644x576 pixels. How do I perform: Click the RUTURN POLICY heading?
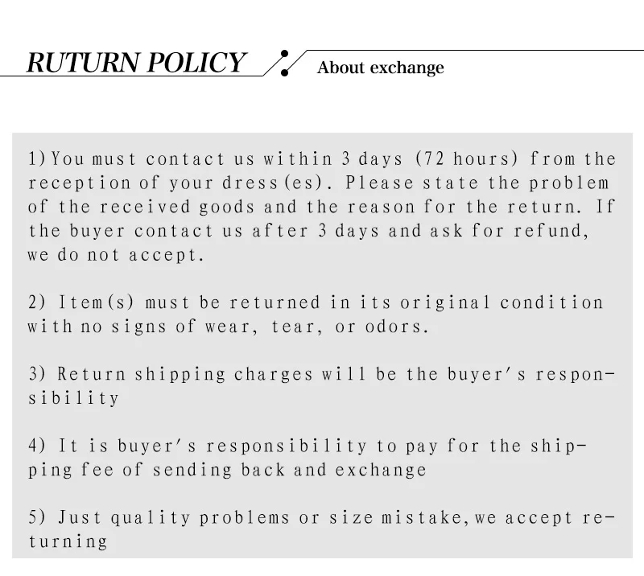136,63
